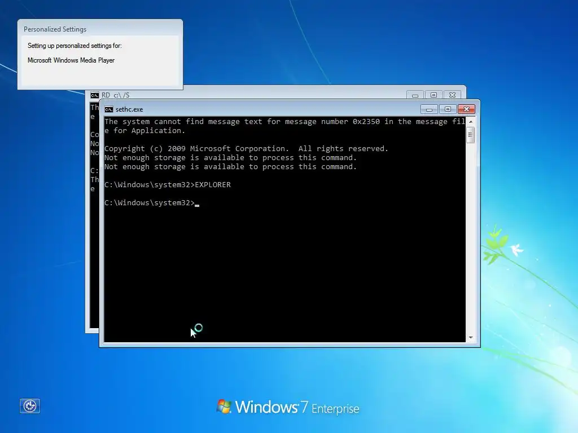Click the second 'Not enough storage' line
Viewport: 578px width, 433px height.
click(230, 166)
